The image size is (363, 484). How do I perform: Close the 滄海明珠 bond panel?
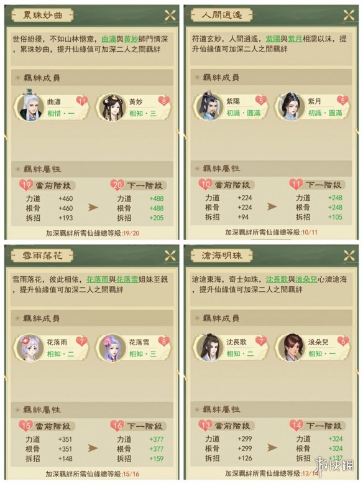click(x=349, y=255)
